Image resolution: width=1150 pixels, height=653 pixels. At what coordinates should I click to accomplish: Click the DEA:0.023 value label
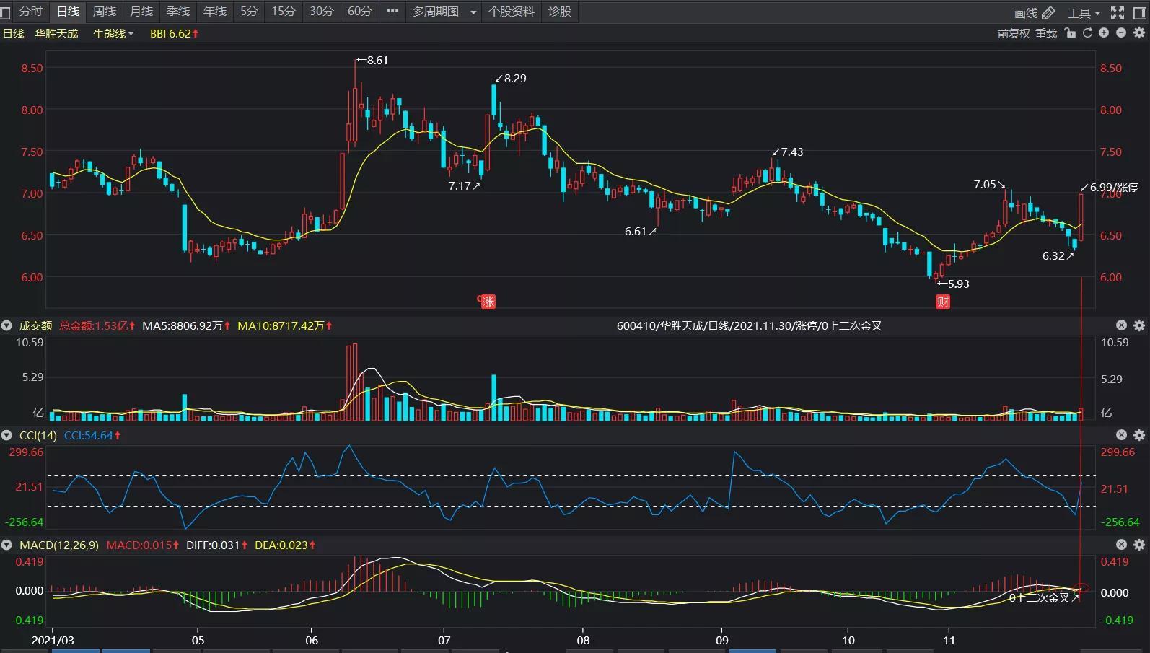pos(285,545)
